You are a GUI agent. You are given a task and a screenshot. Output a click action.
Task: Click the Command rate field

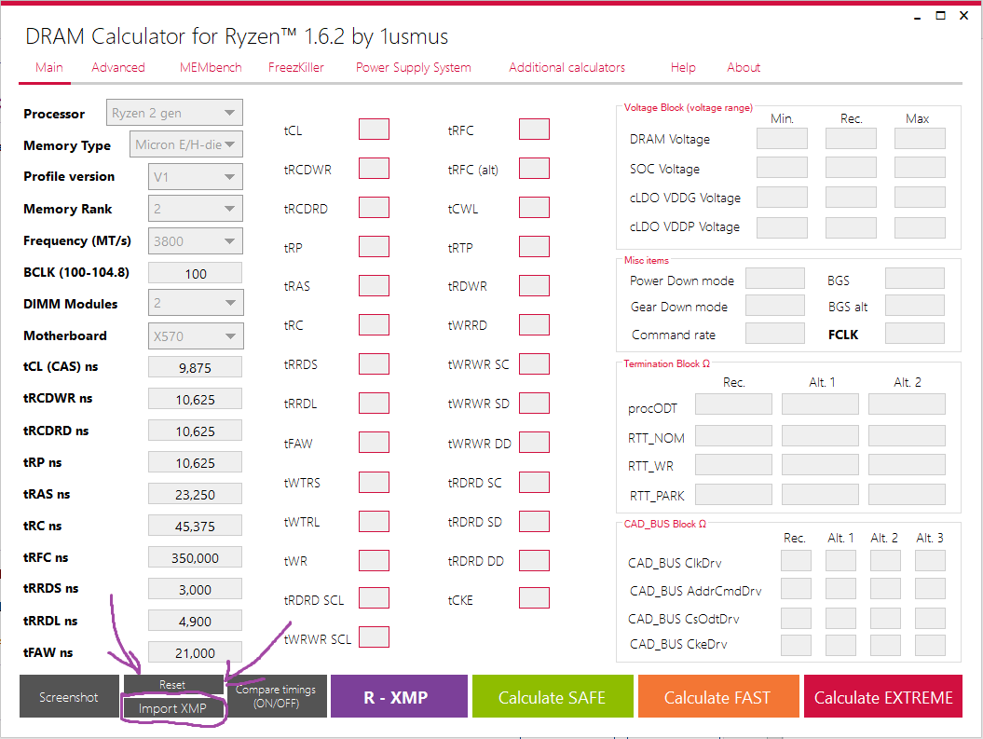(x=775, y=333)
